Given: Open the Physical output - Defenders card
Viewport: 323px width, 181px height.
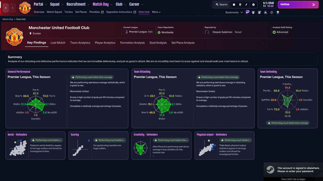Looking at the screenshot, I should 225,146.
